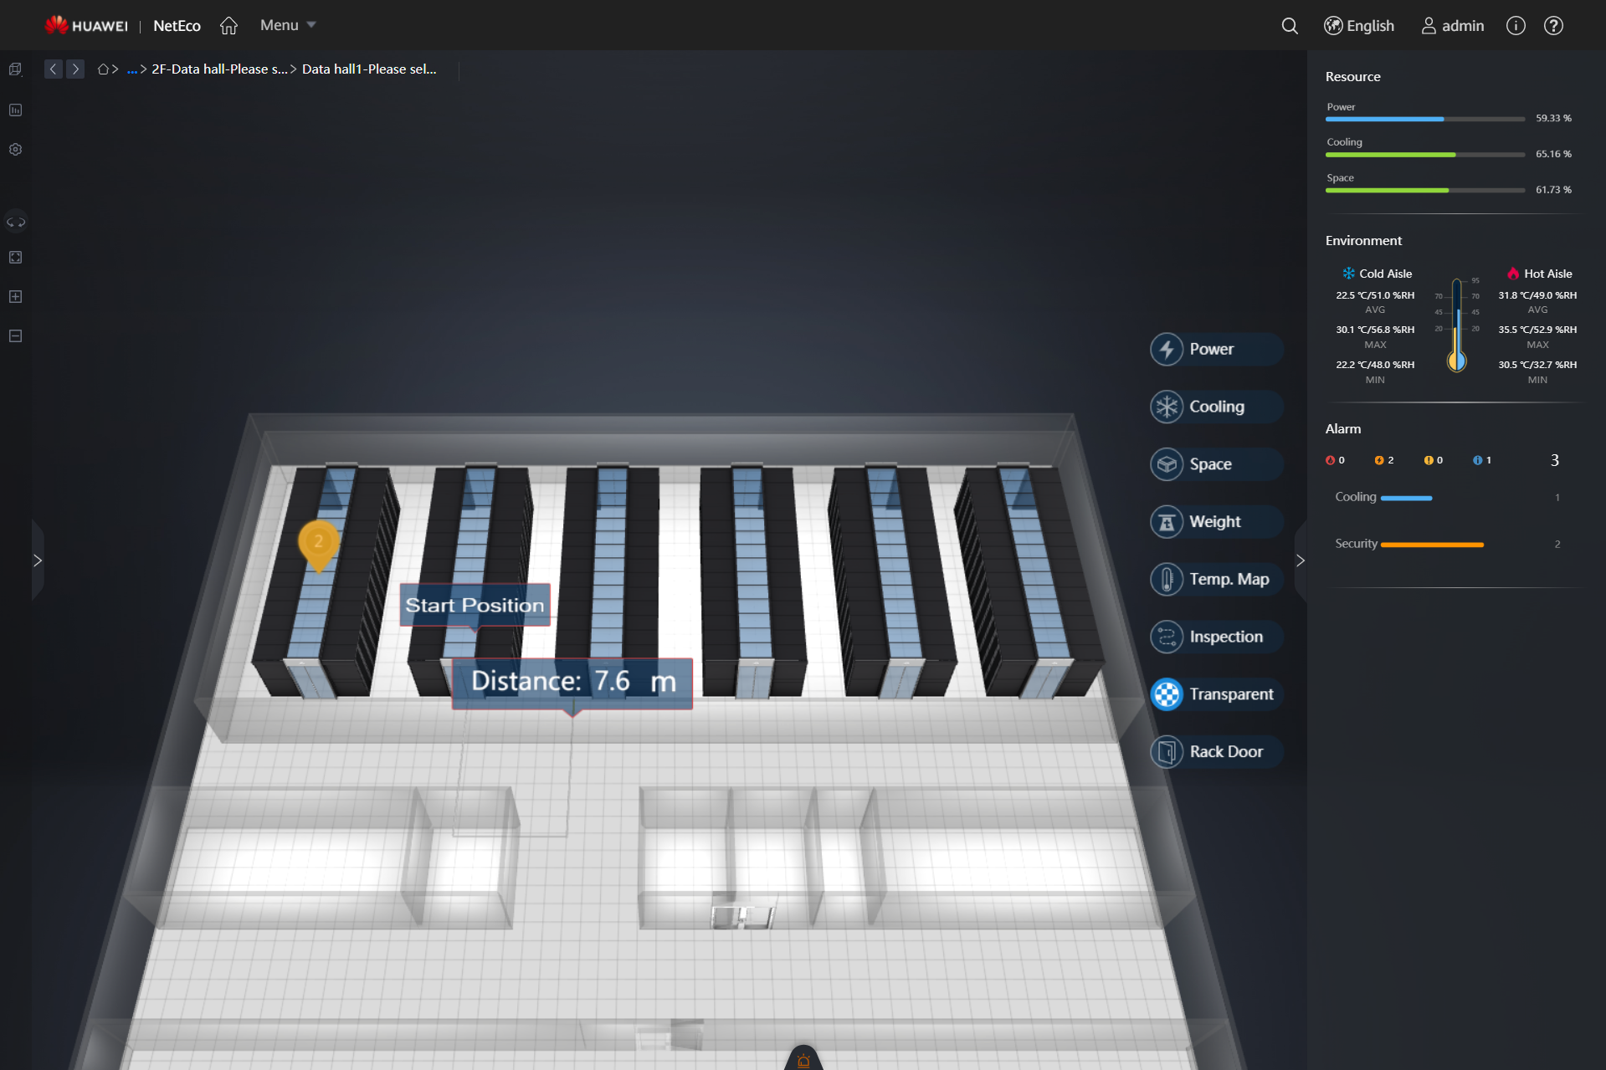This screenshot has height=1070, width=1606.
Task: Open the search magnifier in the top bar
Action: coord(1290,26)
